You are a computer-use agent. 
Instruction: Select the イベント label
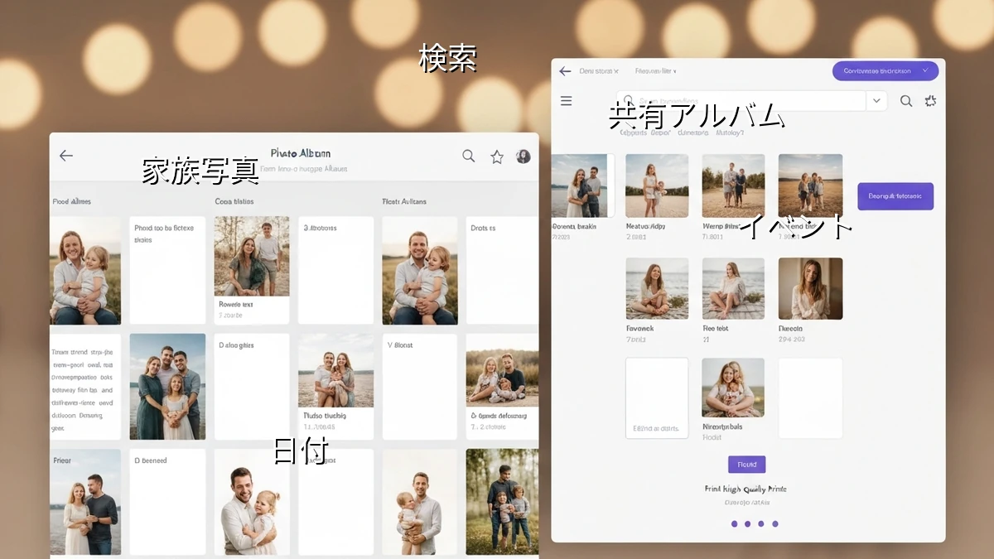pyautogui.click(x=795, y=226)
